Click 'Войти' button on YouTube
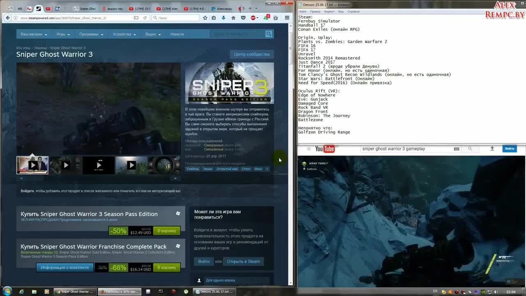526x296 pixels. pyautogui.click(x=510, y=148)
